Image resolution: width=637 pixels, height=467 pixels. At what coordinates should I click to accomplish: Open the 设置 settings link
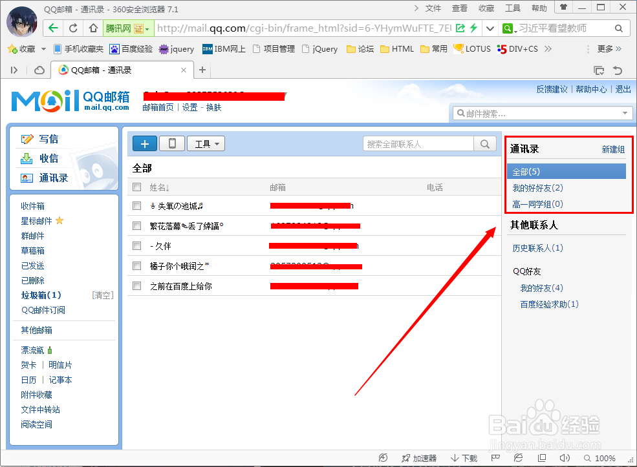189,107
